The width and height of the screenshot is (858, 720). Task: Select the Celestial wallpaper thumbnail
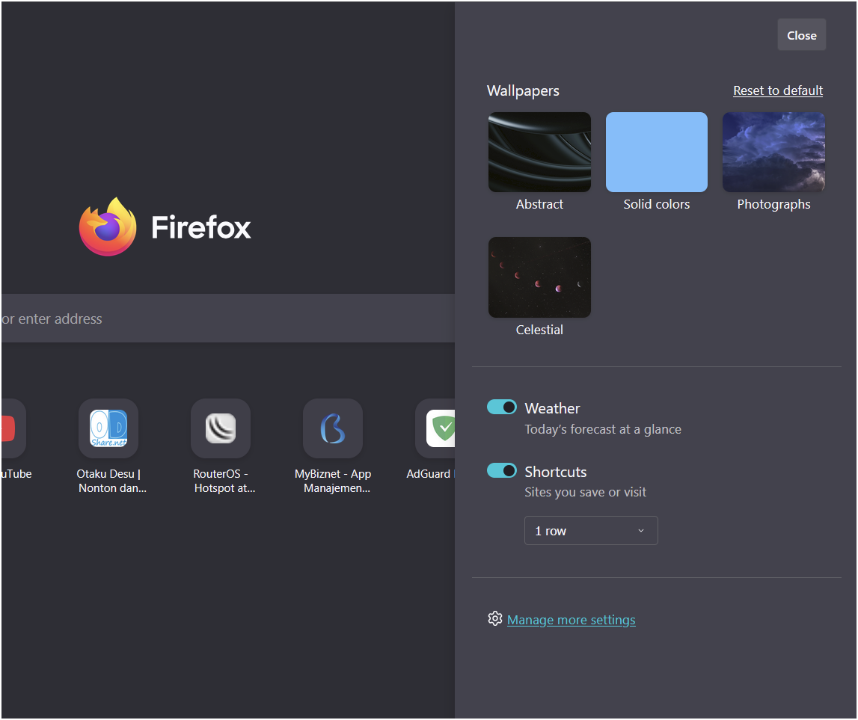[539, 277]
